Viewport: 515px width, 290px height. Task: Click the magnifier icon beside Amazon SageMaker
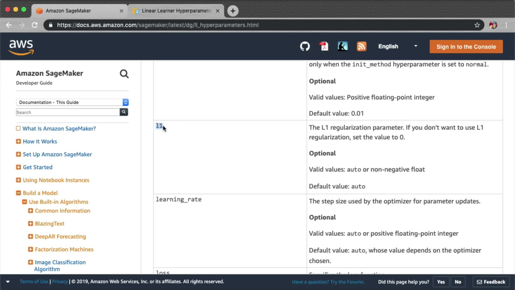click(x=124, y=74)
